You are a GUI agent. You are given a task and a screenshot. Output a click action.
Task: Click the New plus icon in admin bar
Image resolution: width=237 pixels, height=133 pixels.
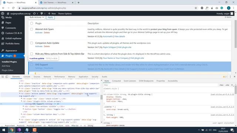pyautogui.click(x=49, y=14)
